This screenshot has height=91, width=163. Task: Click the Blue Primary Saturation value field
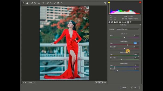click(x=136, y=69)
